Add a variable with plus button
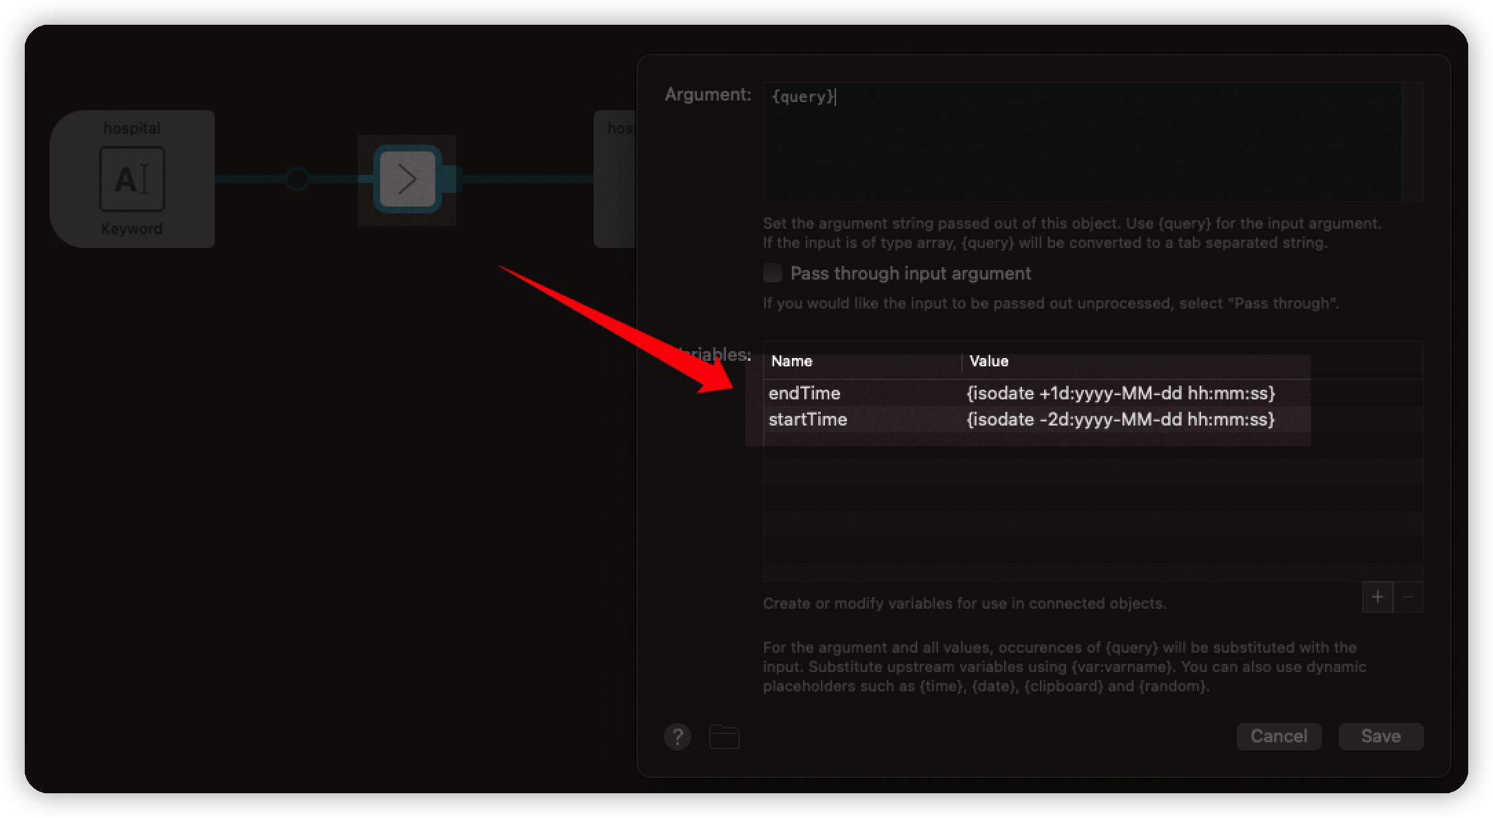 pos(1377,597)
